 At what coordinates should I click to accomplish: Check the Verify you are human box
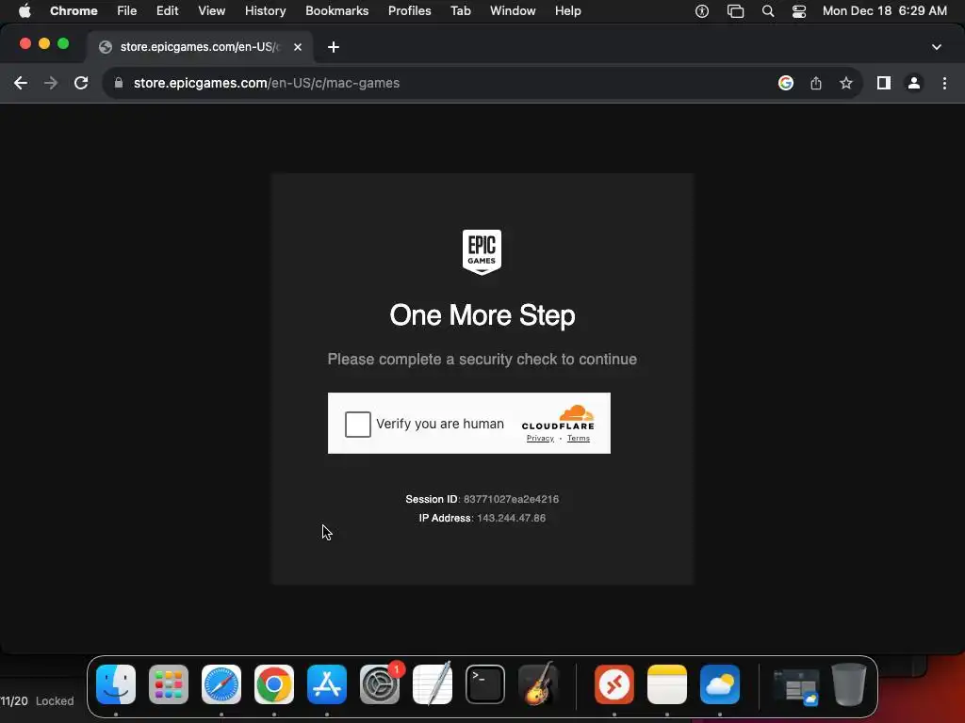(x=357, y=425)
